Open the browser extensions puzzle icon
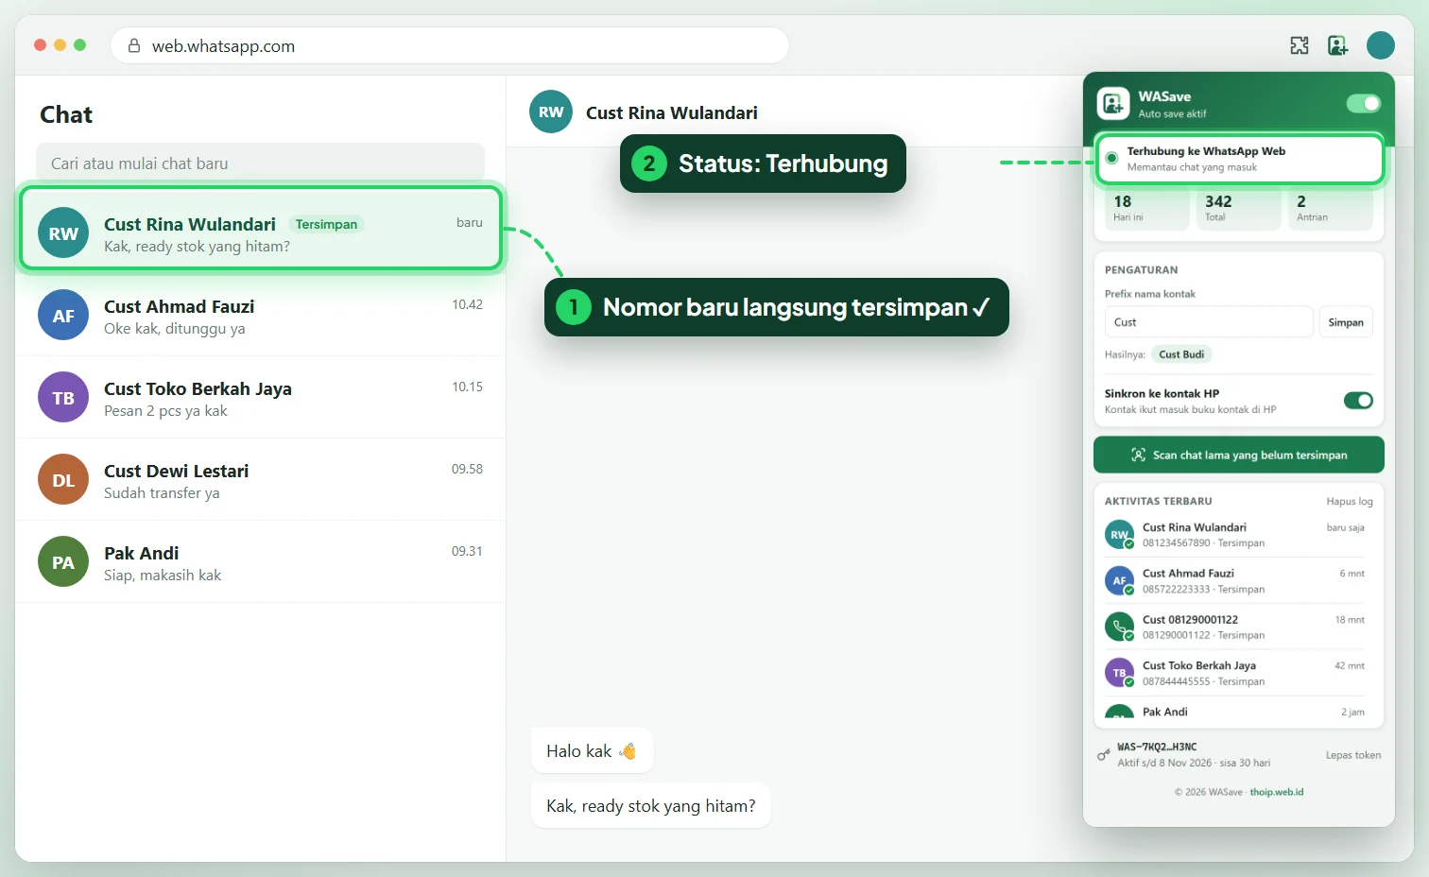 (x=1300, y=45)
